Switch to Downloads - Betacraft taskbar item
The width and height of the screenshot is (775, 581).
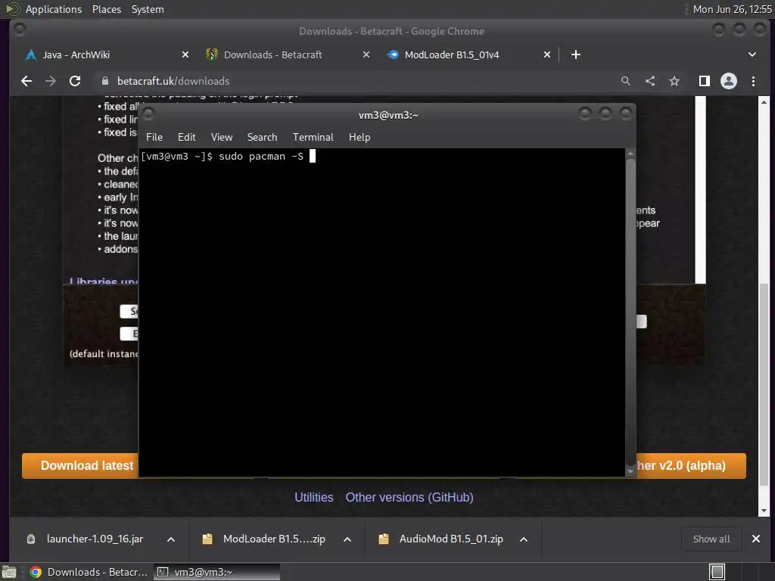pos(89,572)
